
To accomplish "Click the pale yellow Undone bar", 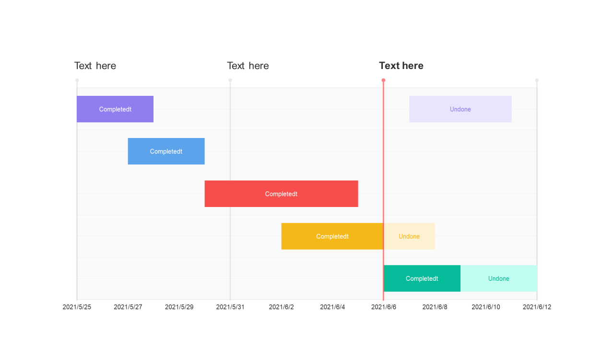I will 409,236.
